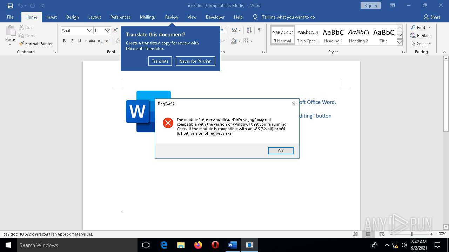
Task: Open the underline style dropdown arrow
Action: [x=85, y=41]
